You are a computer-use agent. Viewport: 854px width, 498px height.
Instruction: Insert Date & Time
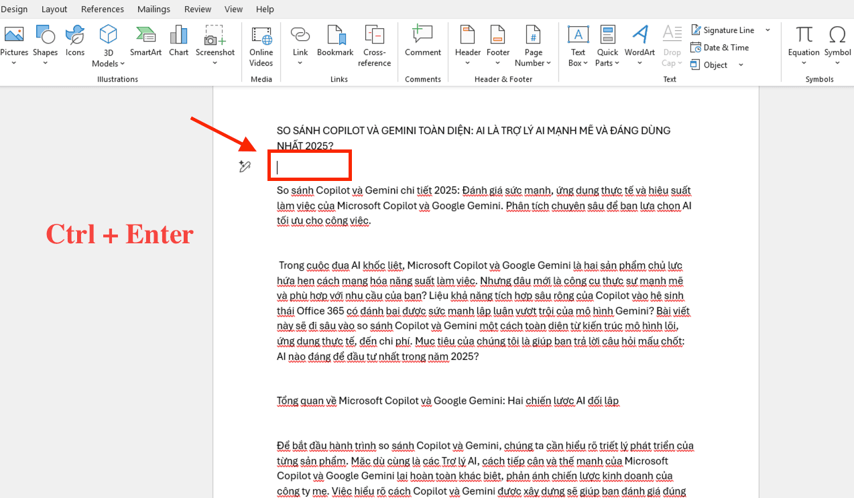point(720,47)
